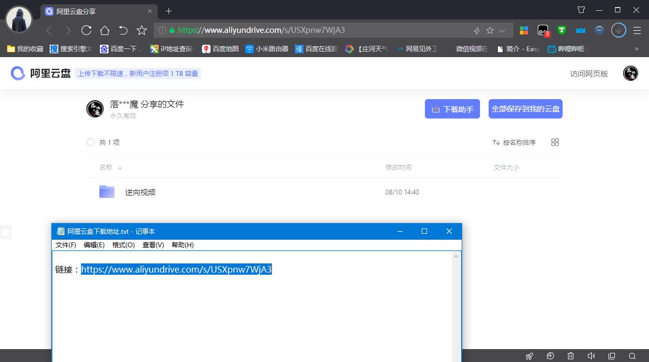Close the 阿里云盘分享 tab
Image resolution: width=649 pixels, height=362 pixels.
[150, 11]
